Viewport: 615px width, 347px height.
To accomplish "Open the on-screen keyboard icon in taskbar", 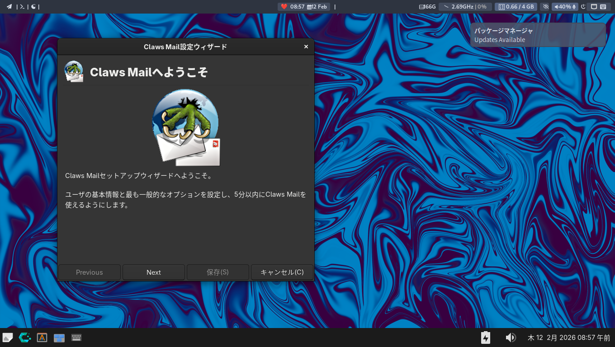I will (76, 338).
